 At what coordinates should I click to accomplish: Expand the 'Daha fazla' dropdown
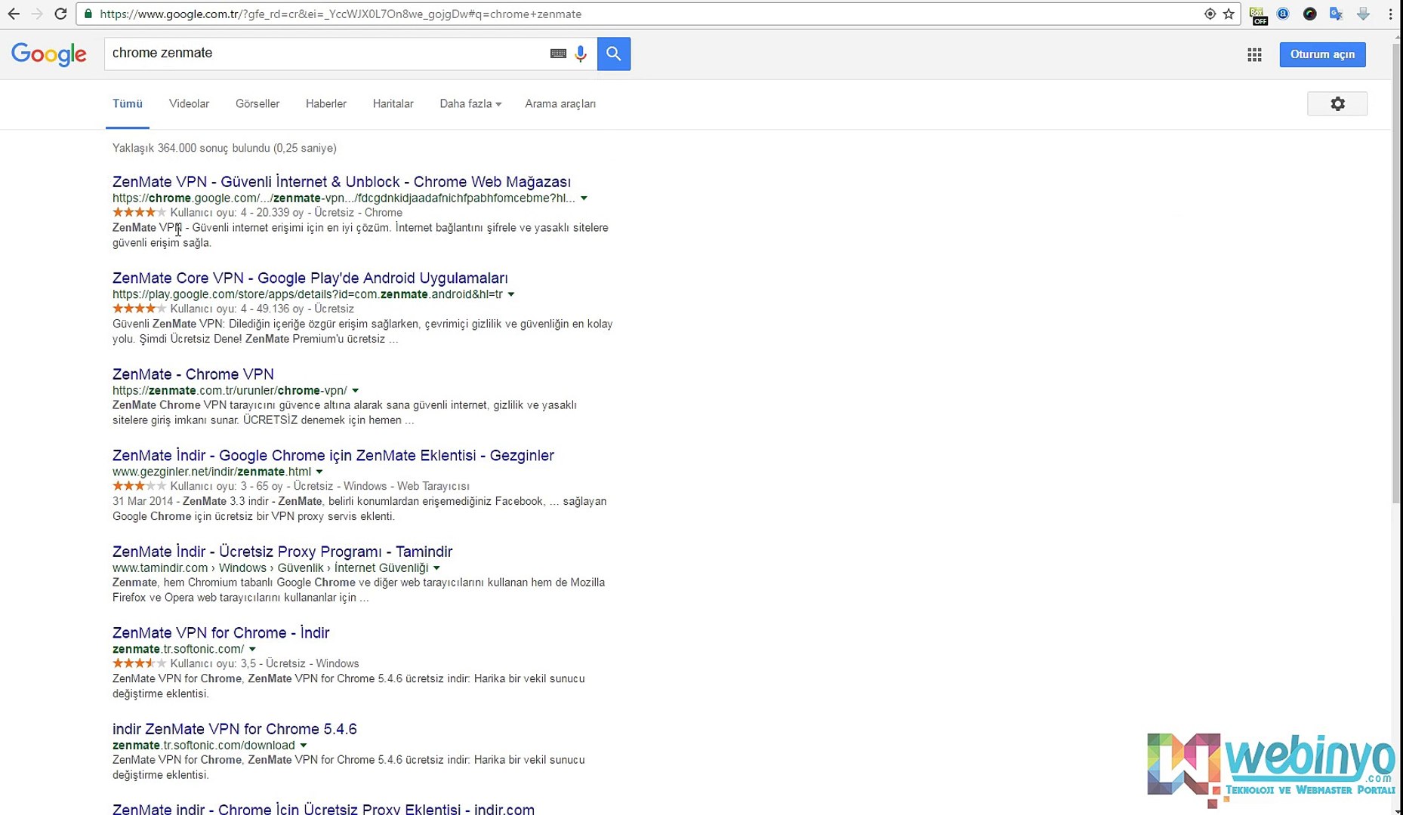point(470,104)
